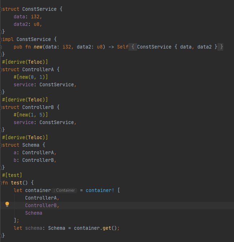Click the Schema type annotation on let schema
Screen dimensions: 234x242
click(x=57, y=228)
